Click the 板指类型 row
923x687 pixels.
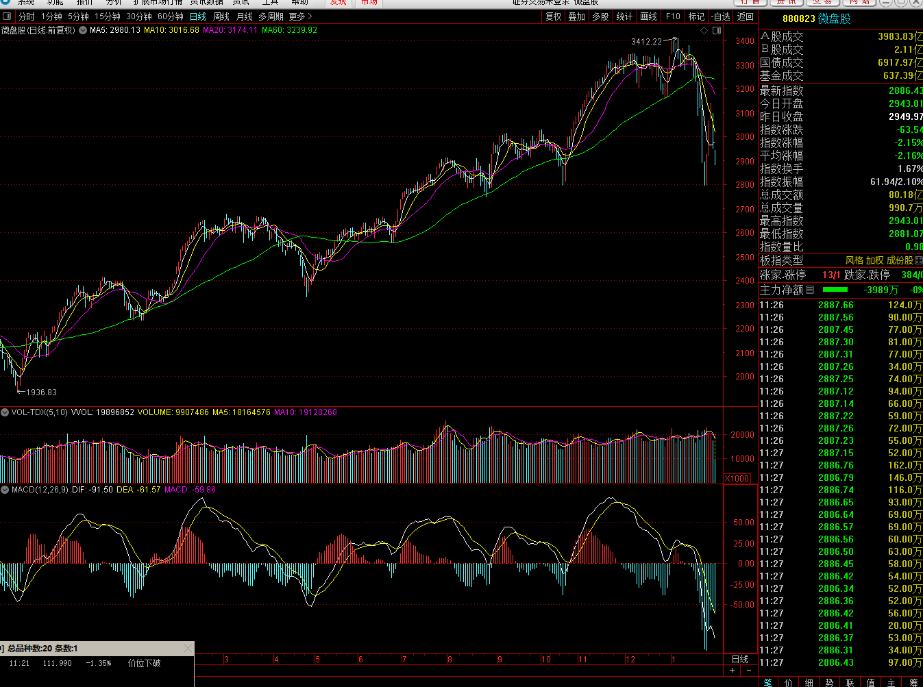click(841, 260)
